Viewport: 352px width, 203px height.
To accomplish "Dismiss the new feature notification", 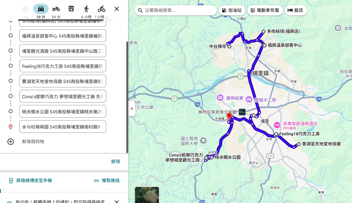I will (x=116, y=201).
